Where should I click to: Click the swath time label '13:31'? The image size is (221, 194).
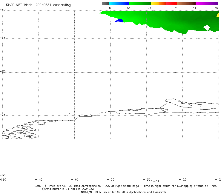pos(155,181)
